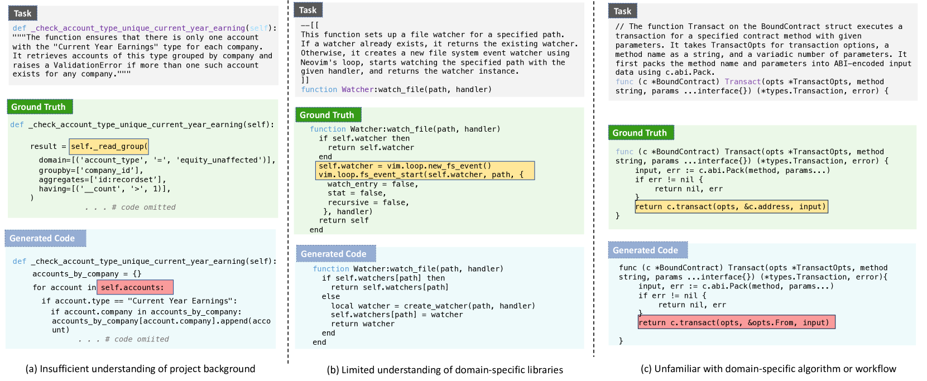Image resolution: width=927 pixels, height=381 pixels.
Task: Click the Generated Code header in the BoundContract panel
Action: coord(647,250)
